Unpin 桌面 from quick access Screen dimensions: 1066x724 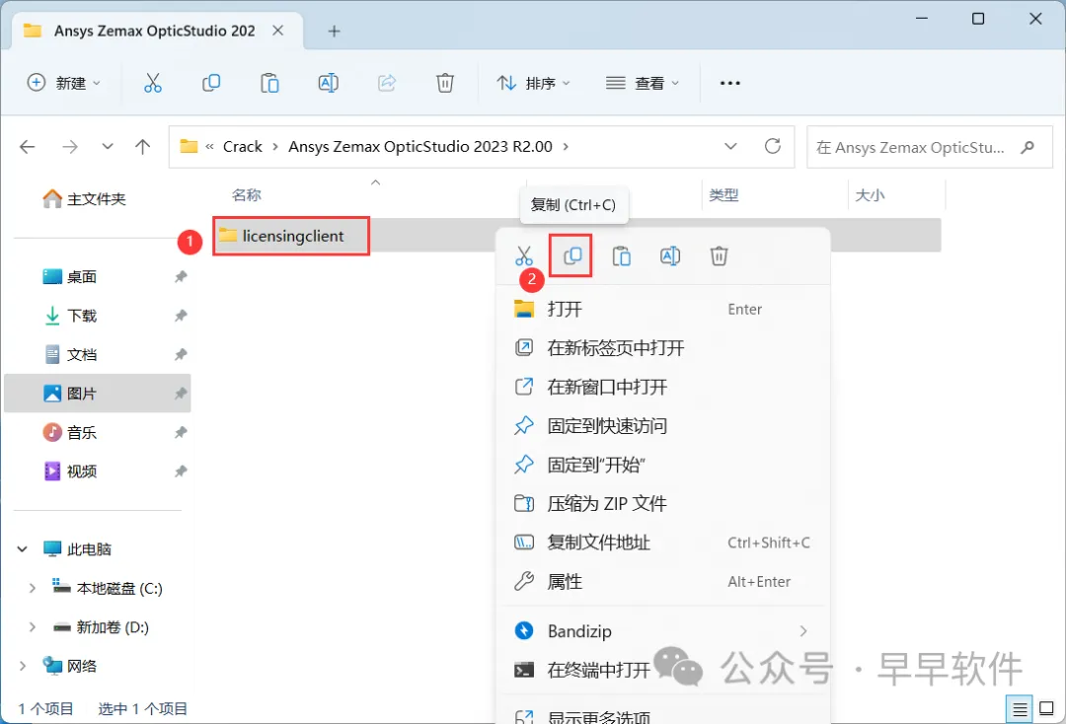click(181, 276)
